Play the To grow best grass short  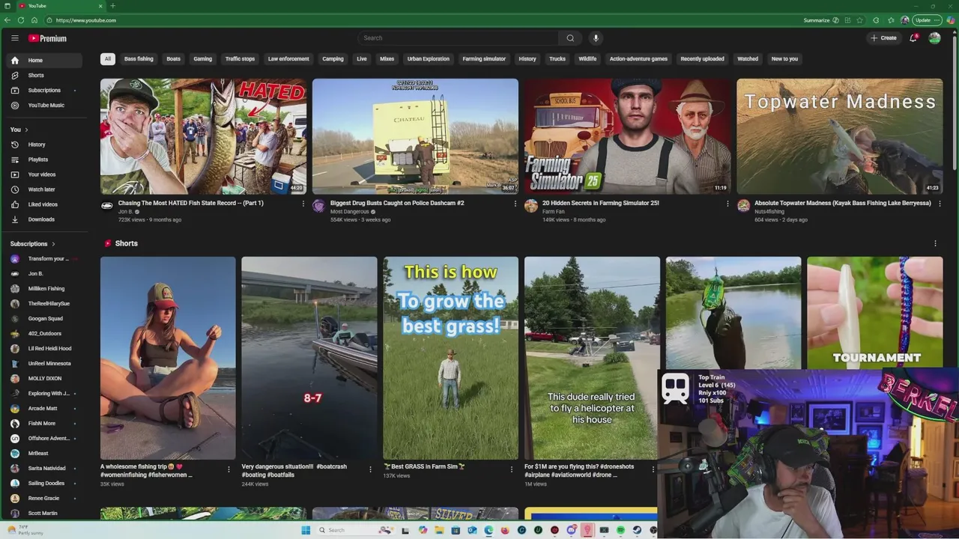tap(450, 358)
